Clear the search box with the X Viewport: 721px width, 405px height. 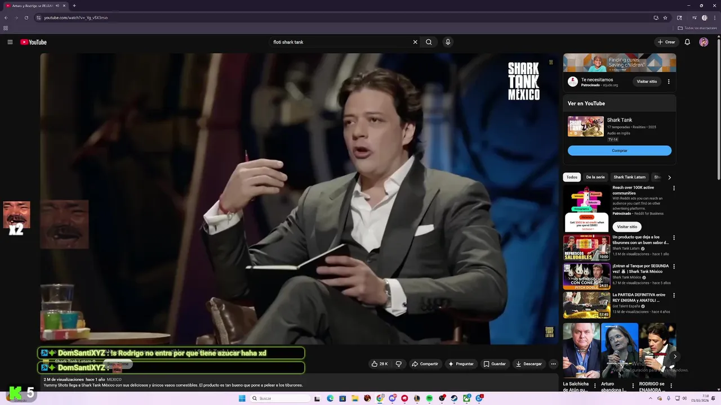(415, 42)
